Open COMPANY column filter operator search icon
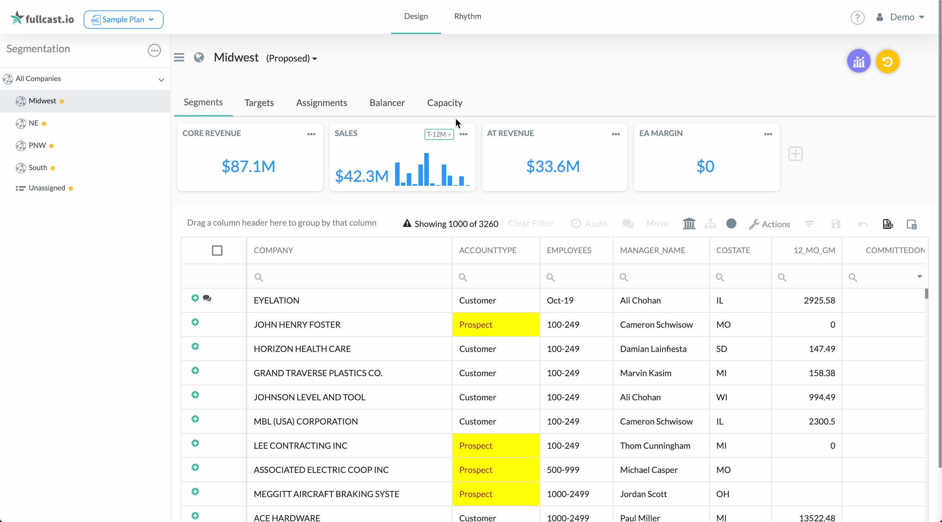Viewport: 942px width, 522px height. pyautogui.click(x=258, y=277)
